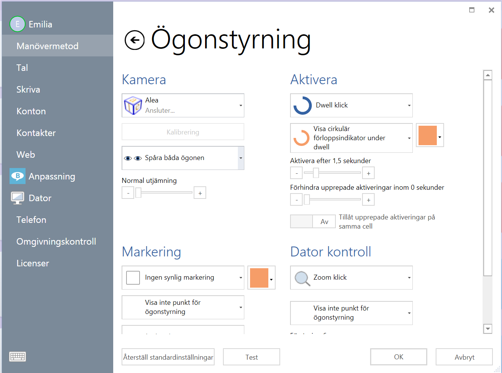Open the Konton sidebar section
Viewport: 502px width, 373px height.
click(x=58, y=111)
